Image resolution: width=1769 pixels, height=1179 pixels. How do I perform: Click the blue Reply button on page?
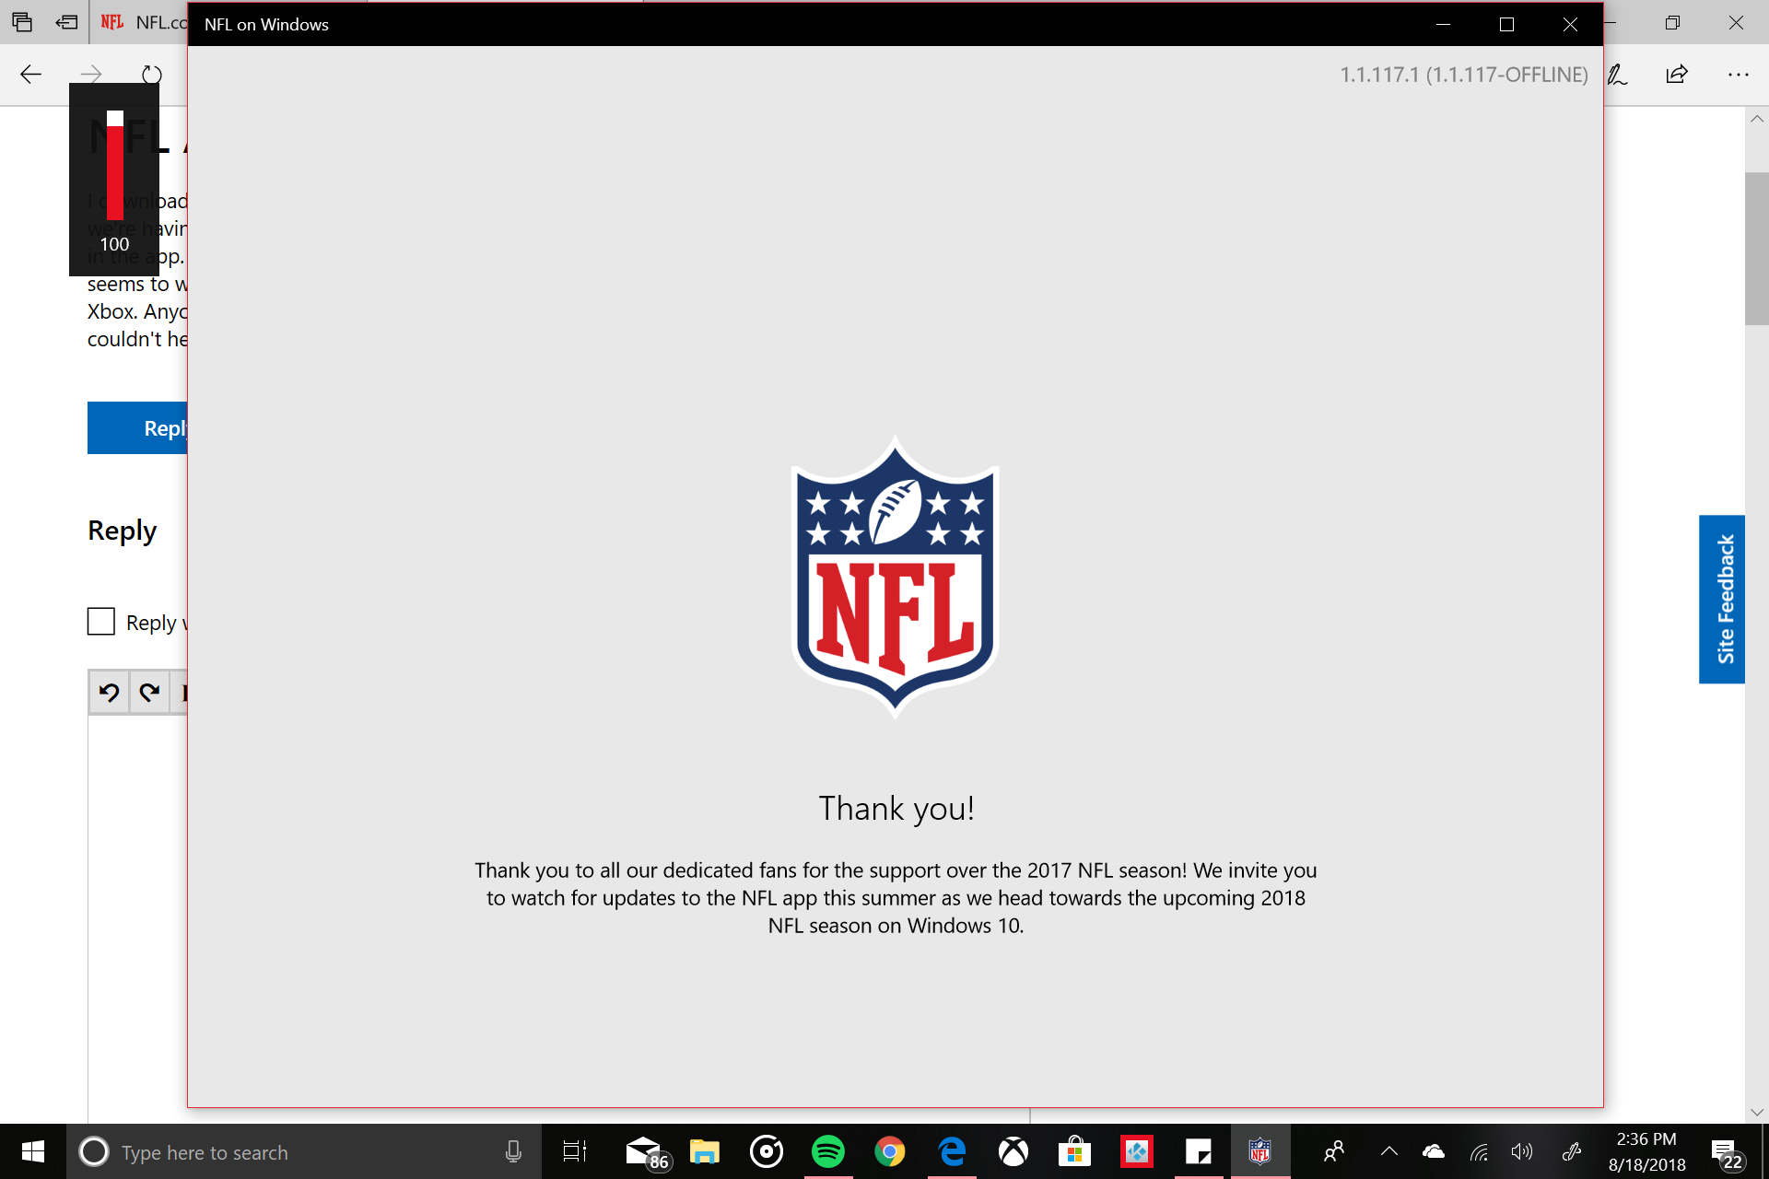(137, 427)
